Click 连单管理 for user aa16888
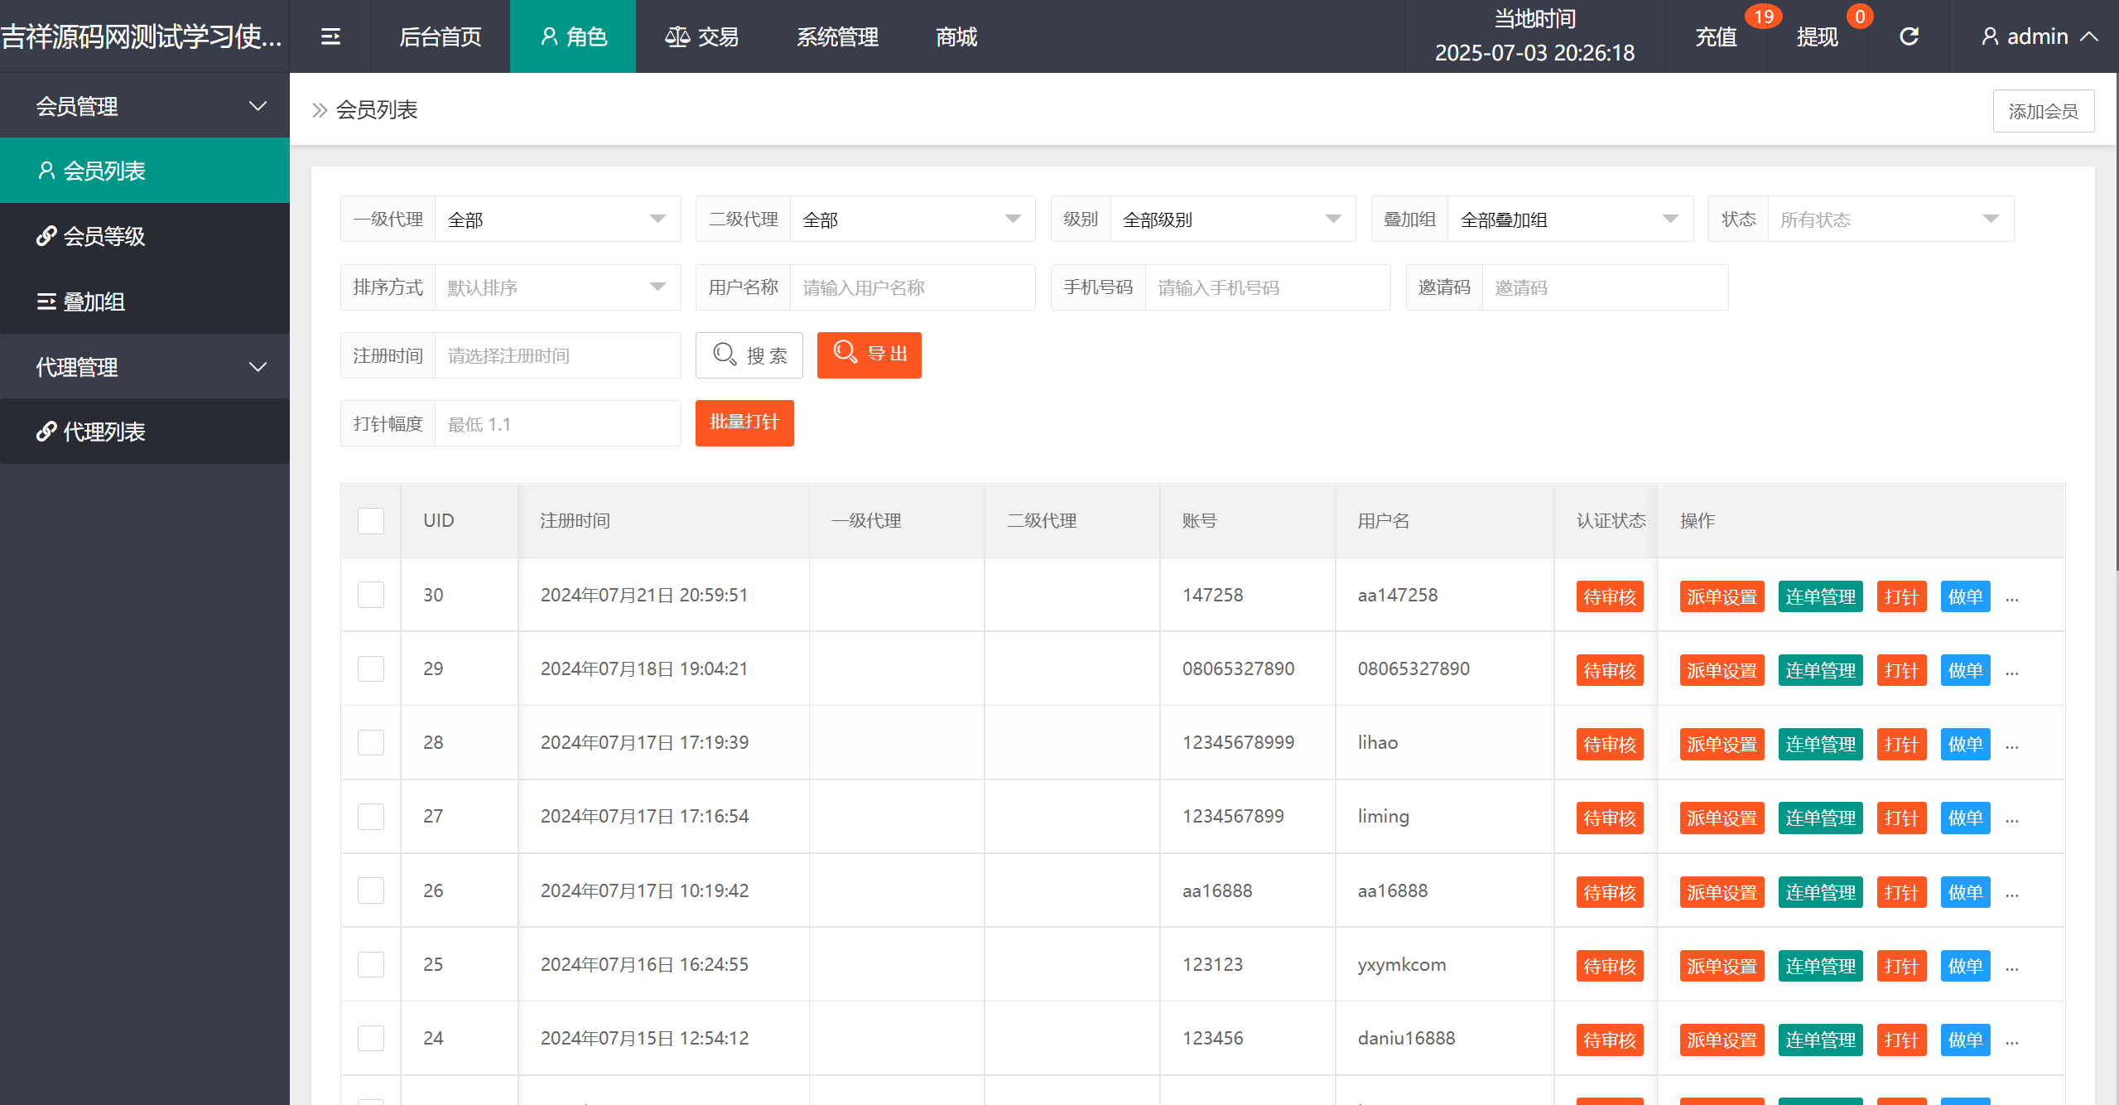 coord(1820,892)
